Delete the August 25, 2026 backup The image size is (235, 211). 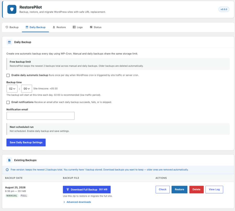click(196, 190)
